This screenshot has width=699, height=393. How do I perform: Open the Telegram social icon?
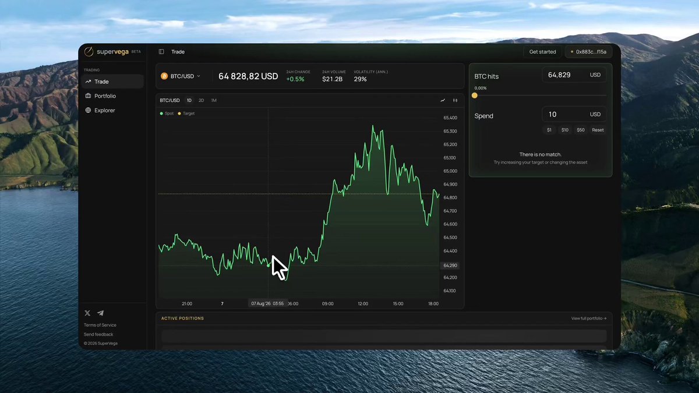[x=100, y=313]
